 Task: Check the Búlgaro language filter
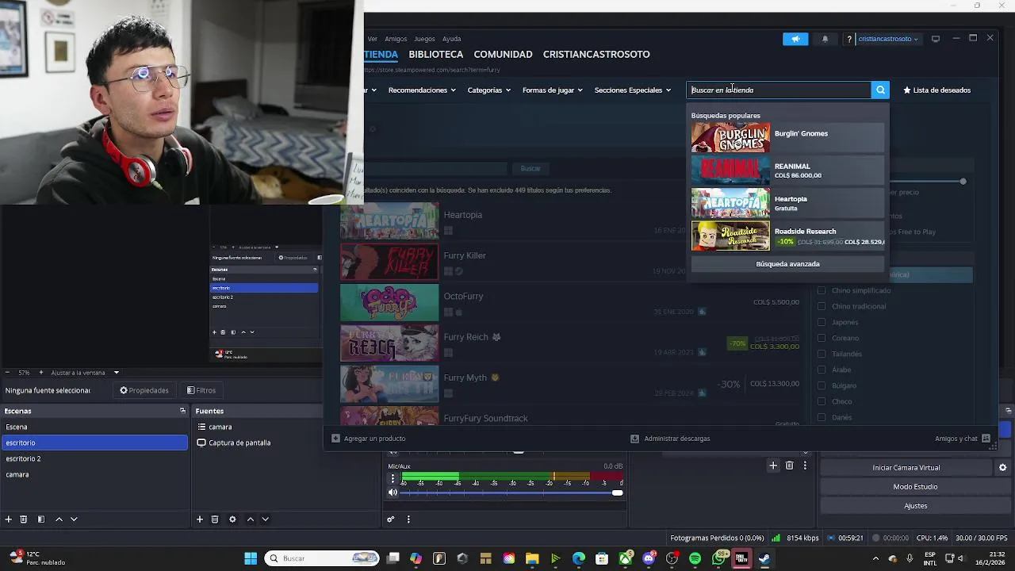(x=822, y=385)
